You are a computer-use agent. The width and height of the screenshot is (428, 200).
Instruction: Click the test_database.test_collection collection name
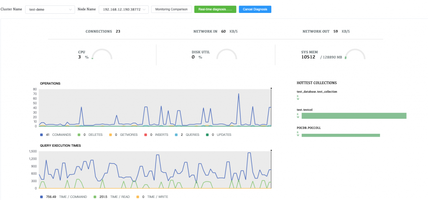click(x=316, y=91)
